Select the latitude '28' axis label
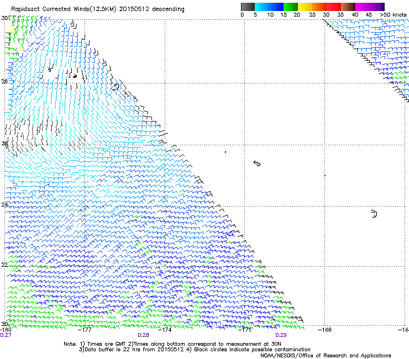This screenshot has width=409, height=359. [x=4, y=81]
